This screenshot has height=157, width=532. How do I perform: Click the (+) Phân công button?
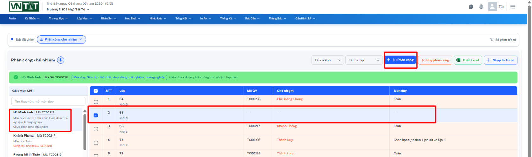tap(400, 60)
